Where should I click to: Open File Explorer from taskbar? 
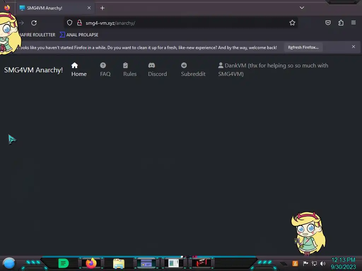tap(119, 263)
